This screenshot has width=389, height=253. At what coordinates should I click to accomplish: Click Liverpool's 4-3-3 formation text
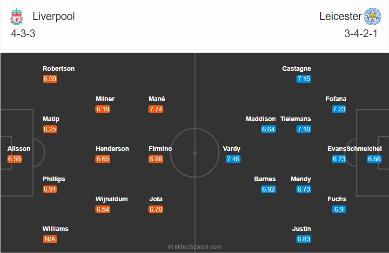pos(23,34)
